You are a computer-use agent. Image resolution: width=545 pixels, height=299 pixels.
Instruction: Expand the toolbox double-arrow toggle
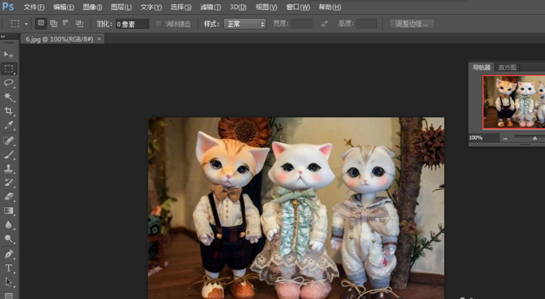(x=3, y=36)
